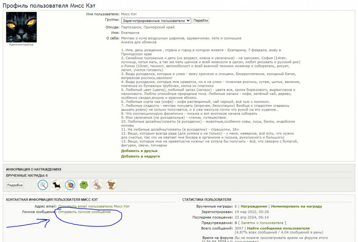Click the black Scottie dog award badge
The height and width of the screenshot is (242, 358).
click(x=56, y=185)
